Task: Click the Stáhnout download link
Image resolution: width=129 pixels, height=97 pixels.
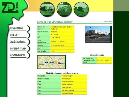Action: coord(108,60)
